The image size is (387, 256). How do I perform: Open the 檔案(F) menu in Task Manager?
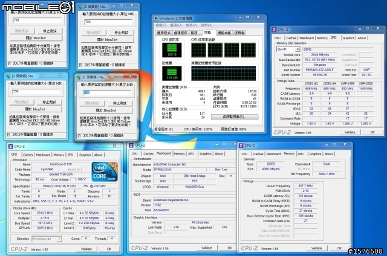pos(161,25)
